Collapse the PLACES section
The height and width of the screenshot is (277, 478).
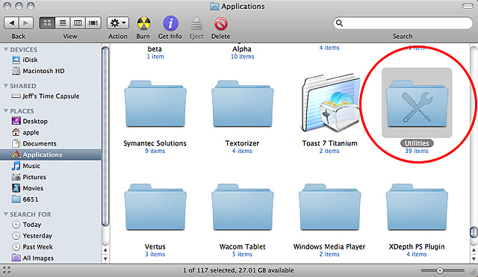pos(6,111)
